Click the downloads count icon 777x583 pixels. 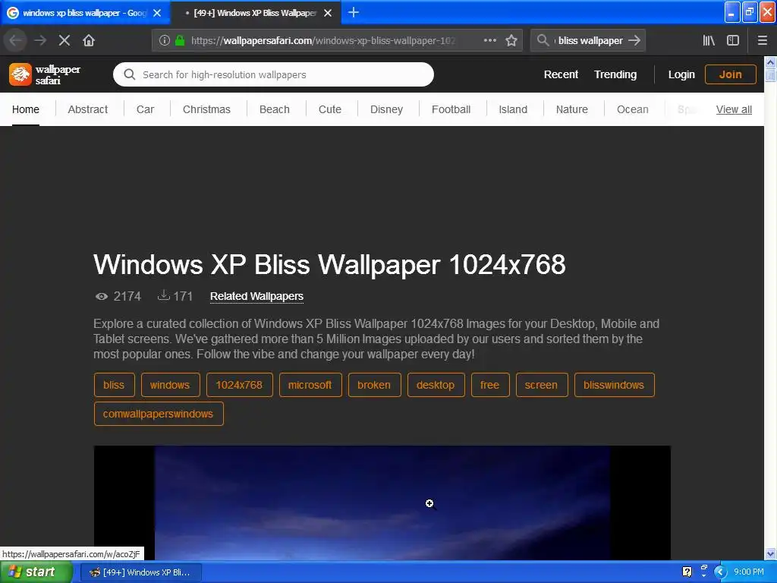pyautogui.click(x=164, y=295)
